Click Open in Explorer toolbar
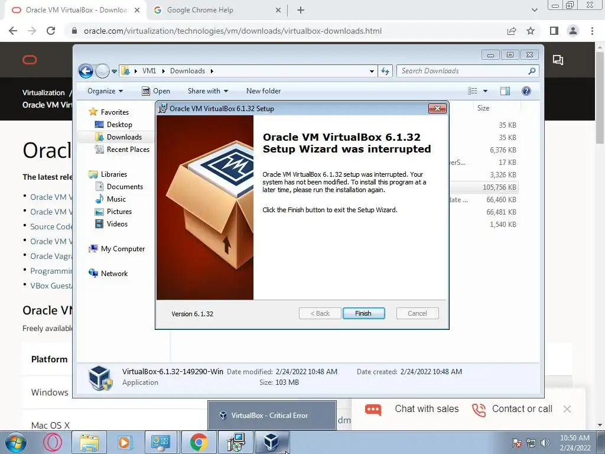The image size is (605, 454). coord(156,91)
